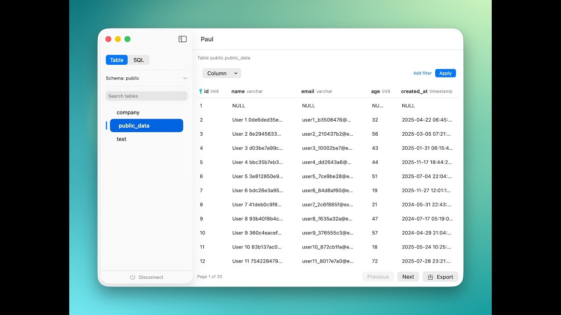Click email cell user8_f635a32a
The height and width of the screenshot is (315, 561).
pyautogui.click(x=327, y=219)
